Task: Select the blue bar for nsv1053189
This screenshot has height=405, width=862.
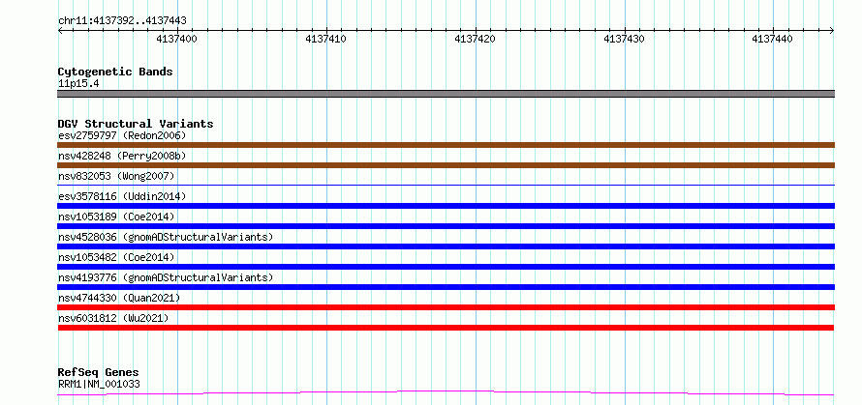Action: pyautogui.click(x=446, y=226)
